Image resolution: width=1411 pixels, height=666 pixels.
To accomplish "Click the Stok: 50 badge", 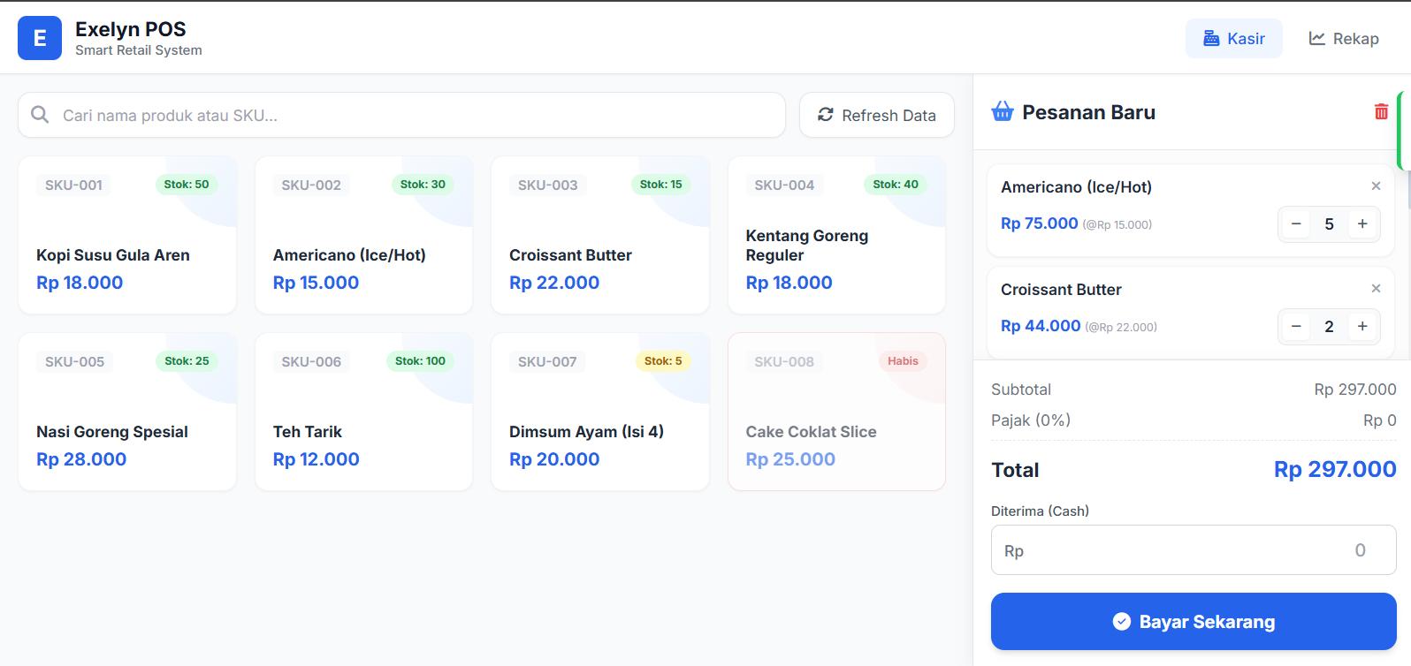I will click(x=187, y=185).
